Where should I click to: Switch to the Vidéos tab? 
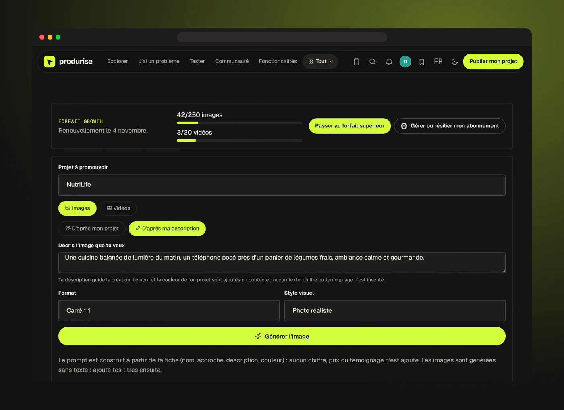118,208
